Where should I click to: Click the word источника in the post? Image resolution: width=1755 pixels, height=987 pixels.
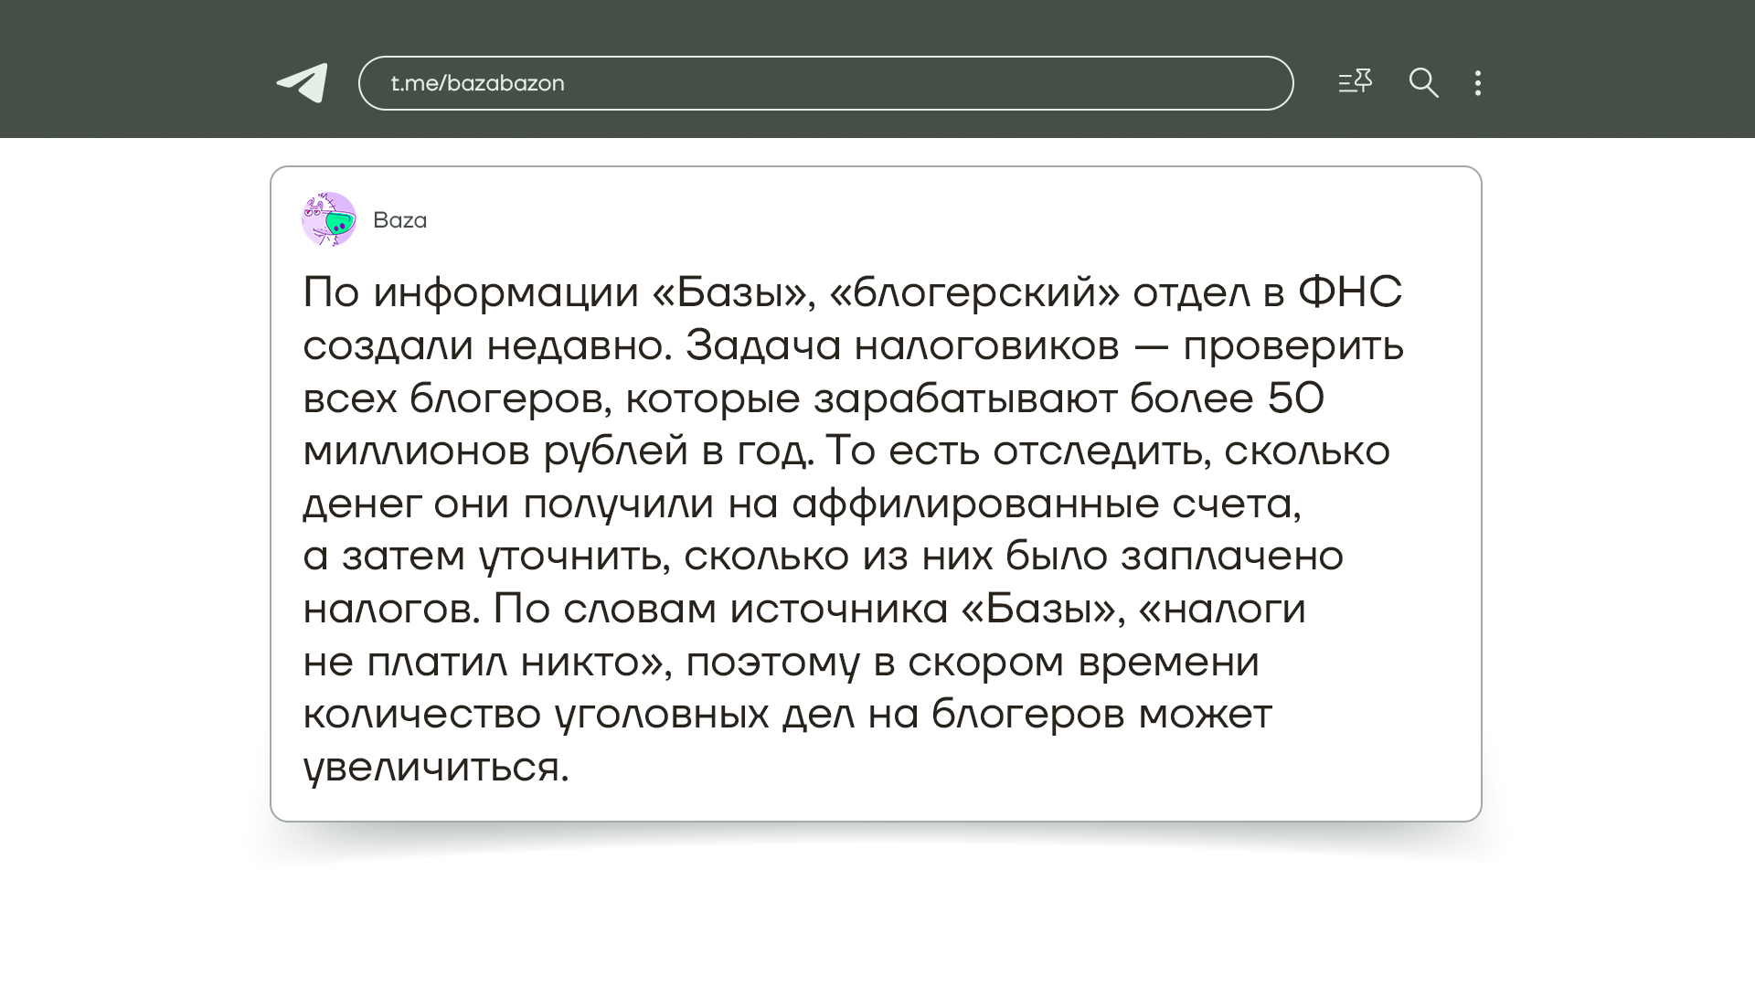(x=838, y=609)
